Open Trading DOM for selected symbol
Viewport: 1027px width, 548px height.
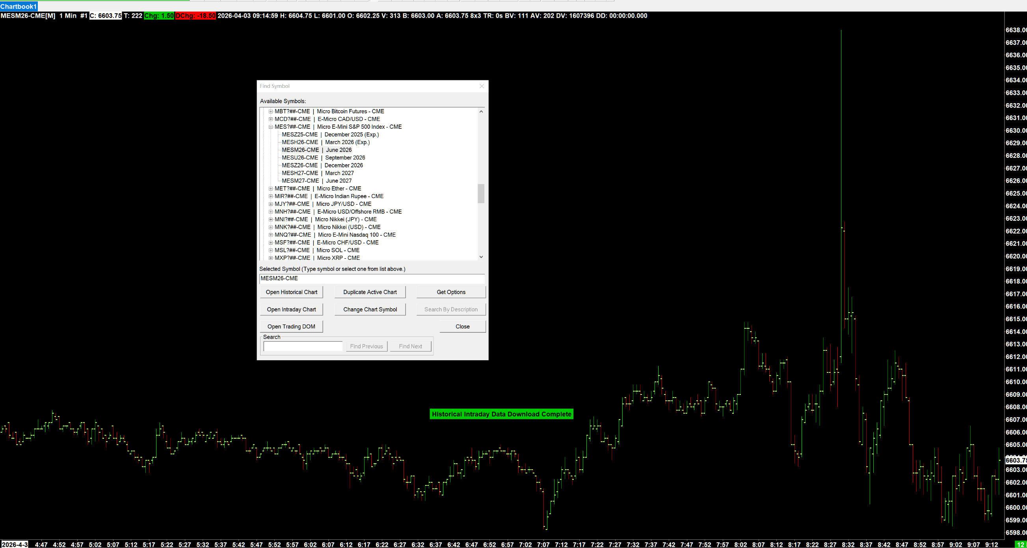(x=292, y=327)
